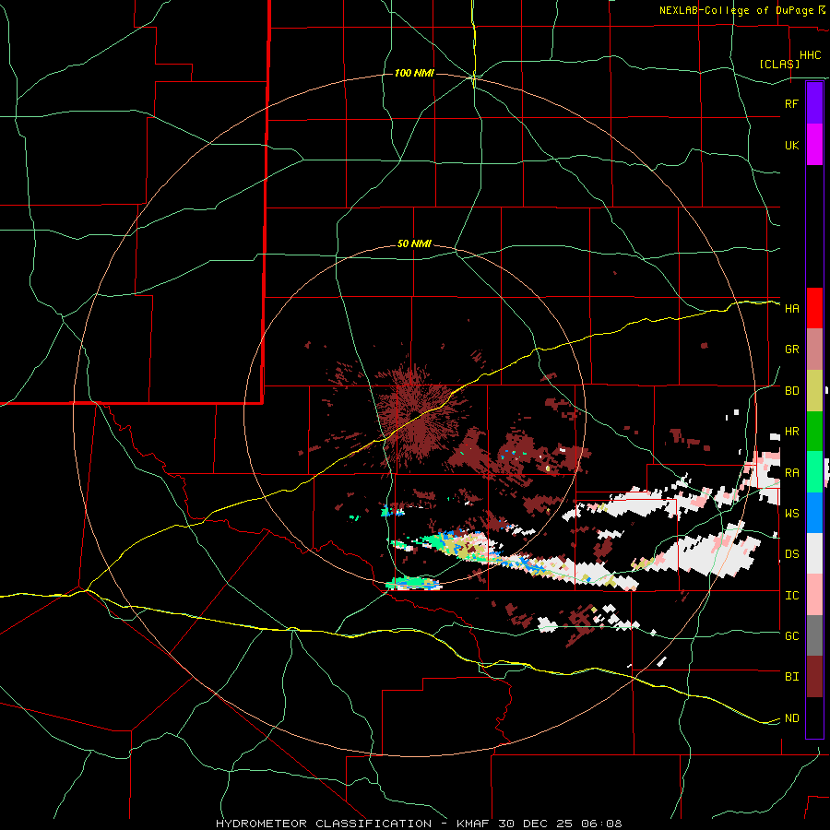Viewport: 830px width, 830px height.
Task: Click the 'HR' legend label
Action: click(791, 432)
